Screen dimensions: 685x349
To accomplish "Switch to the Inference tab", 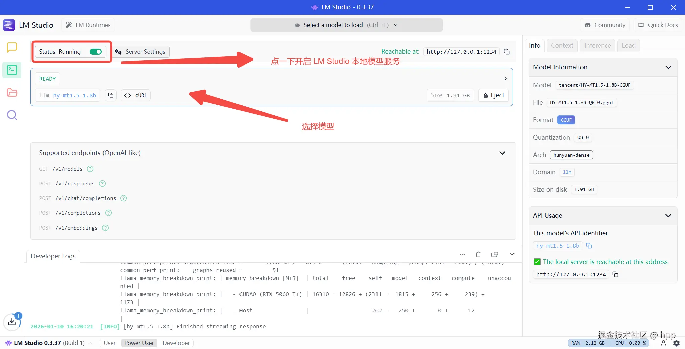I will (x=597, y=46).
